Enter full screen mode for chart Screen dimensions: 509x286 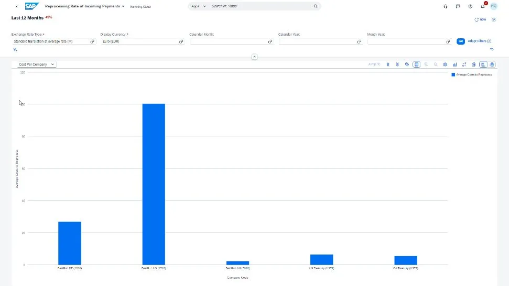tap(464, 65)
